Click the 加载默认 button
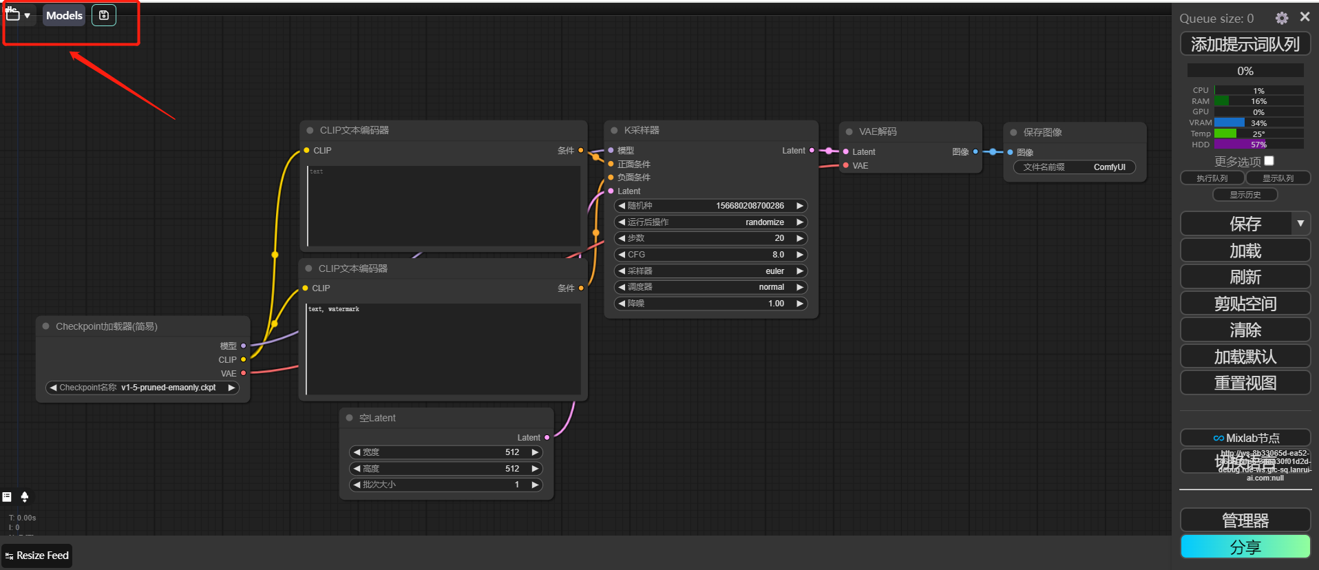The image size is (1319, 570). [1245, 357]
